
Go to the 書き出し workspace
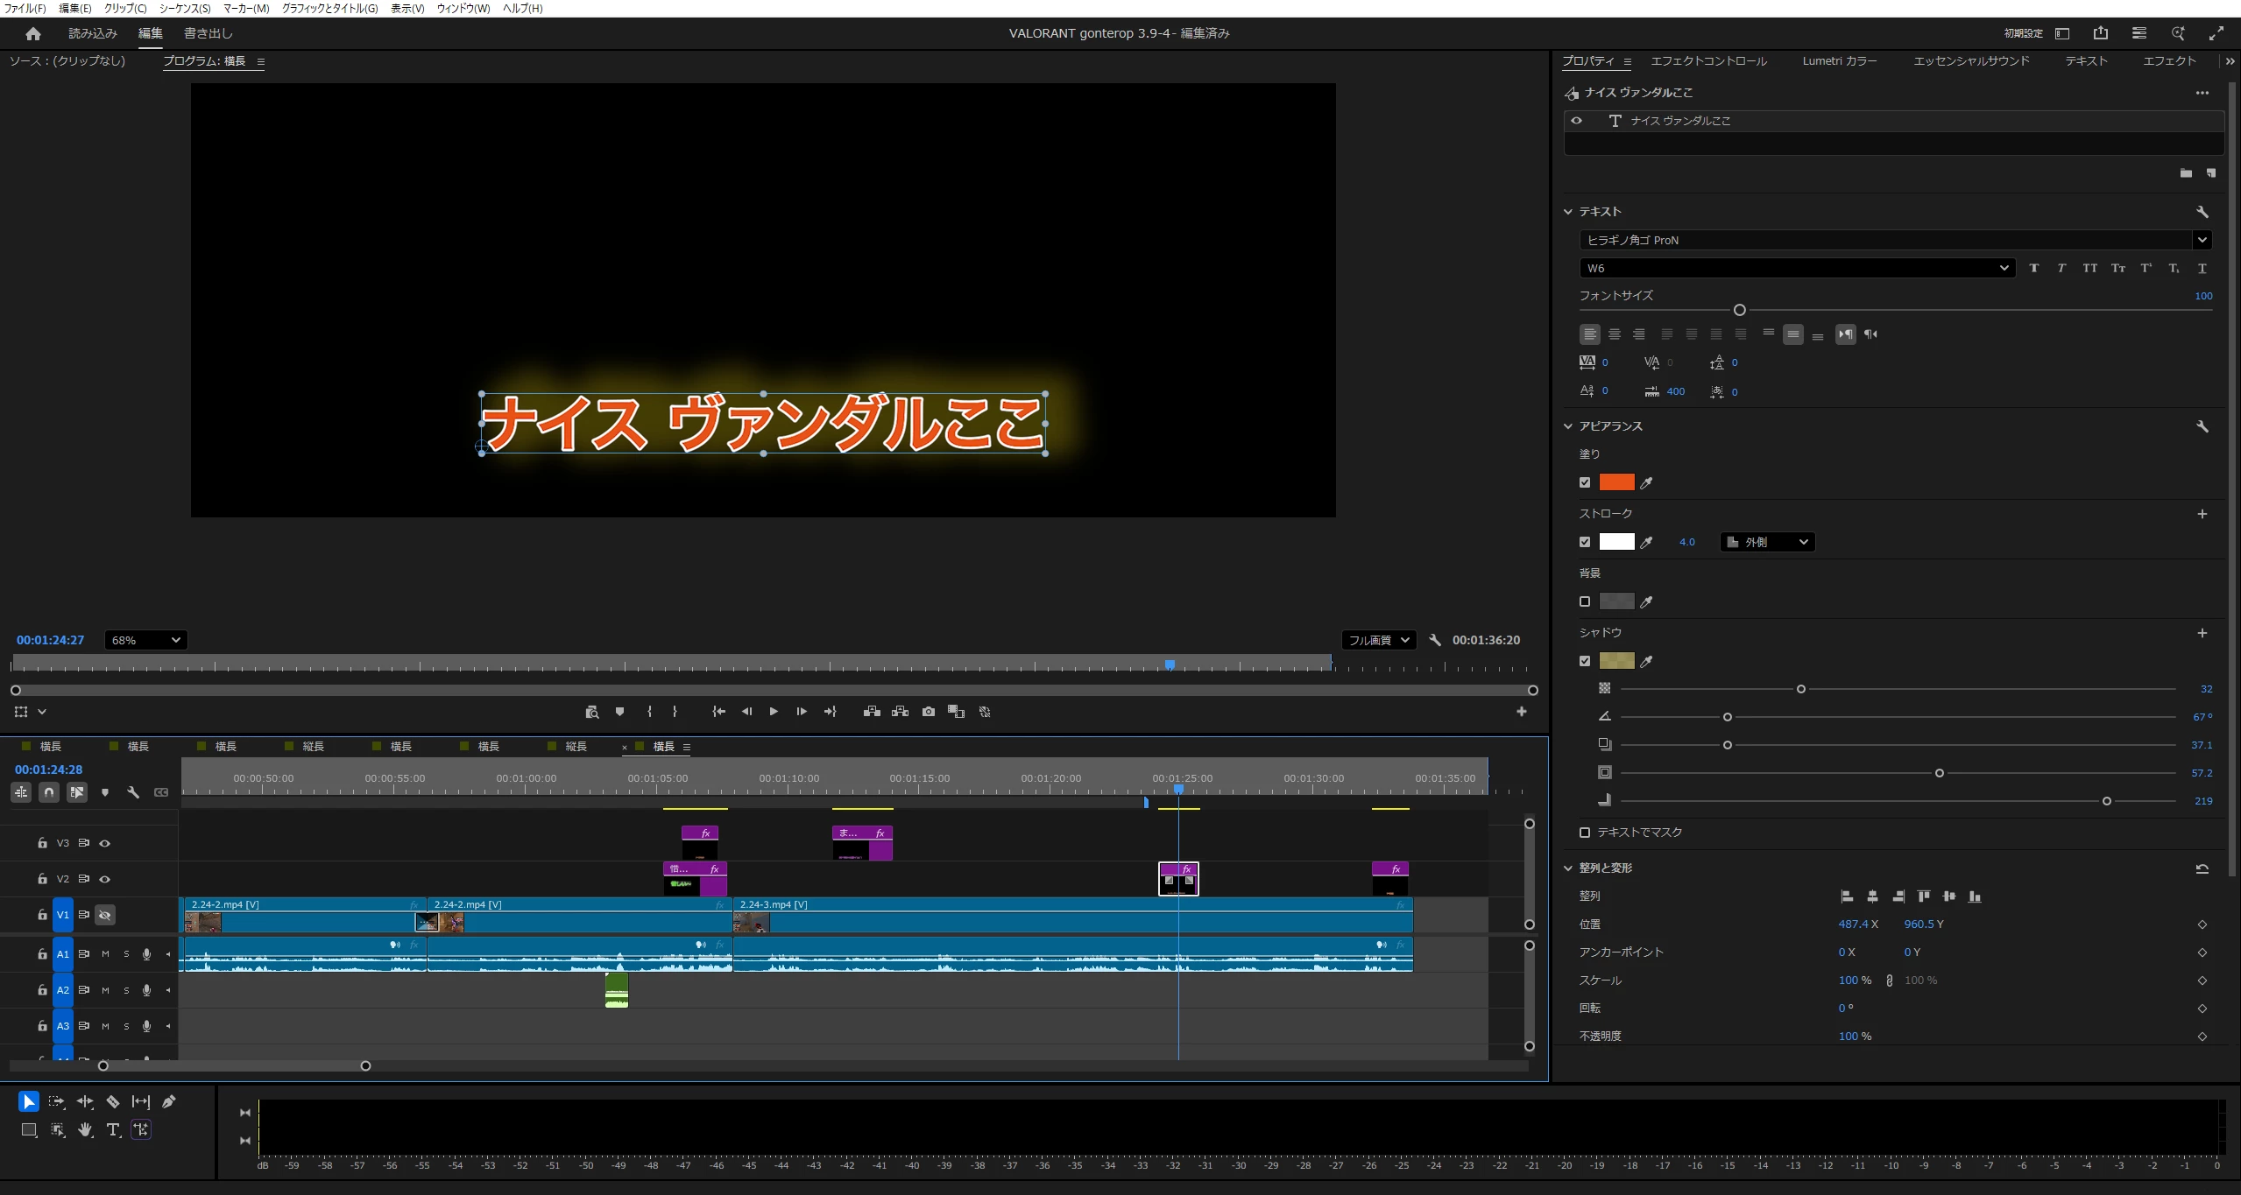coord(209,33)
